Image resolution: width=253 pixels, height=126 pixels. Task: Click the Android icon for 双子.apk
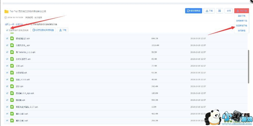click(x=12, y=86)
